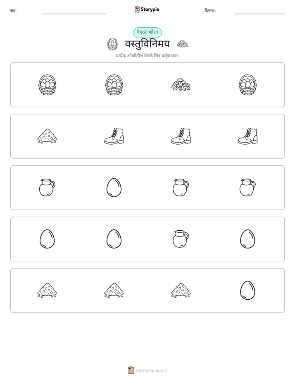
Task: Click the first sand pile in the last row
Action: 47,290
